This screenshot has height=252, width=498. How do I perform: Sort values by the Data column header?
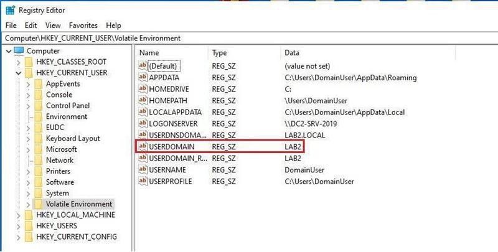[368, 53]
